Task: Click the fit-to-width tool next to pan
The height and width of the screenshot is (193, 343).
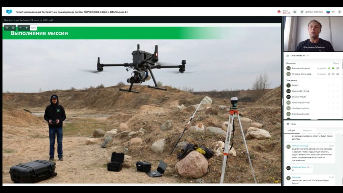Action: tap(13, 28)
